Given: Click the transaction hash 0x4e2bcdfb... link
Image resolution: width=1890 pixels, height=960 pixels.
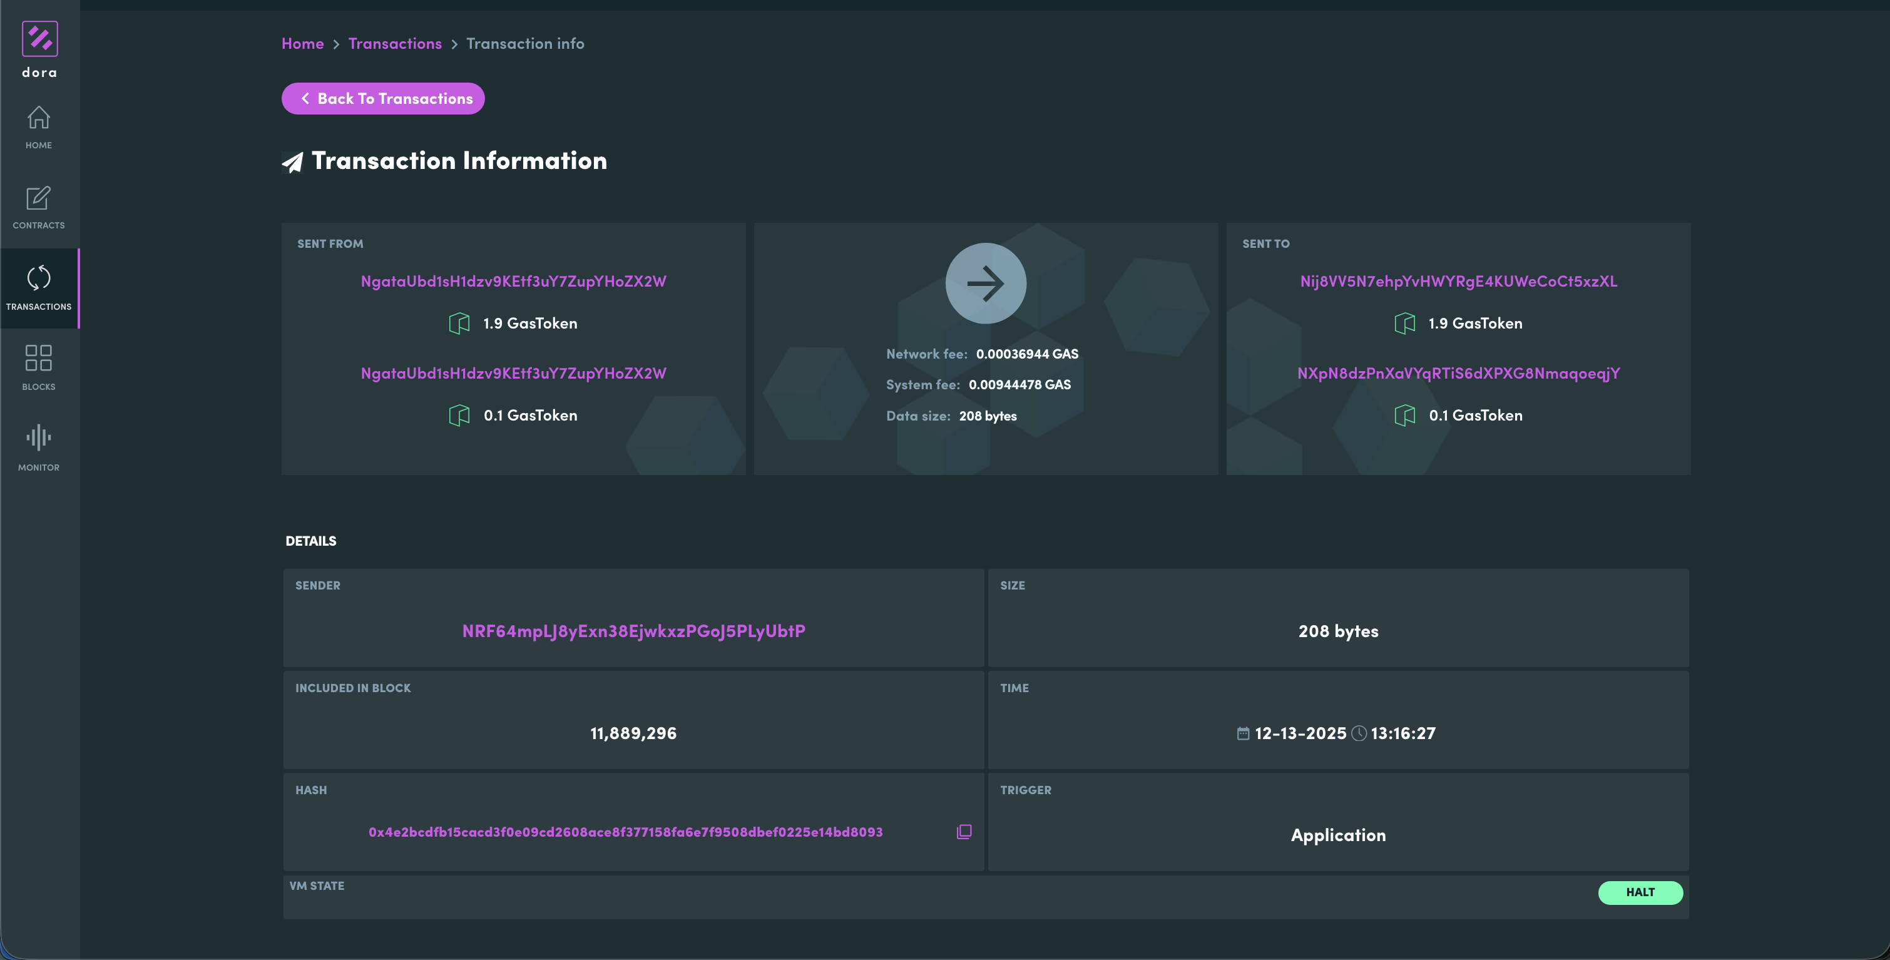Looking at the screenshot, I should (625, 832).
